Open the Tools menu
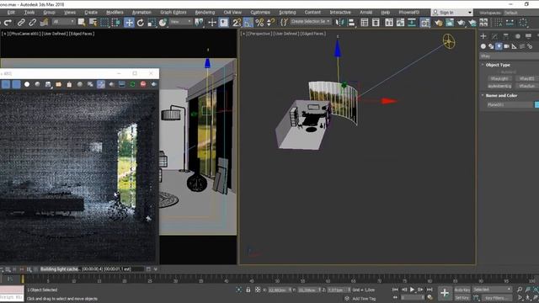 tap(29, 13)
